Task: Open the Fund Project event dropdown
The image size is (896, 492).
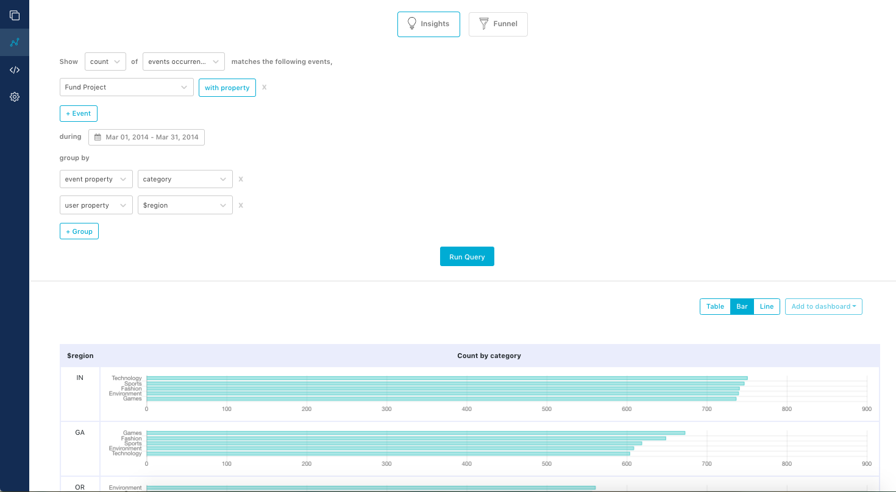Action: (x=126, y=87)
